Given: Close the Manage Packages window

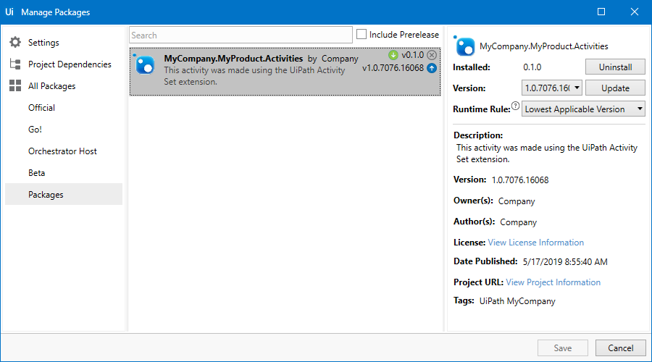Looking at the screenshot, I should pos(634,12).
